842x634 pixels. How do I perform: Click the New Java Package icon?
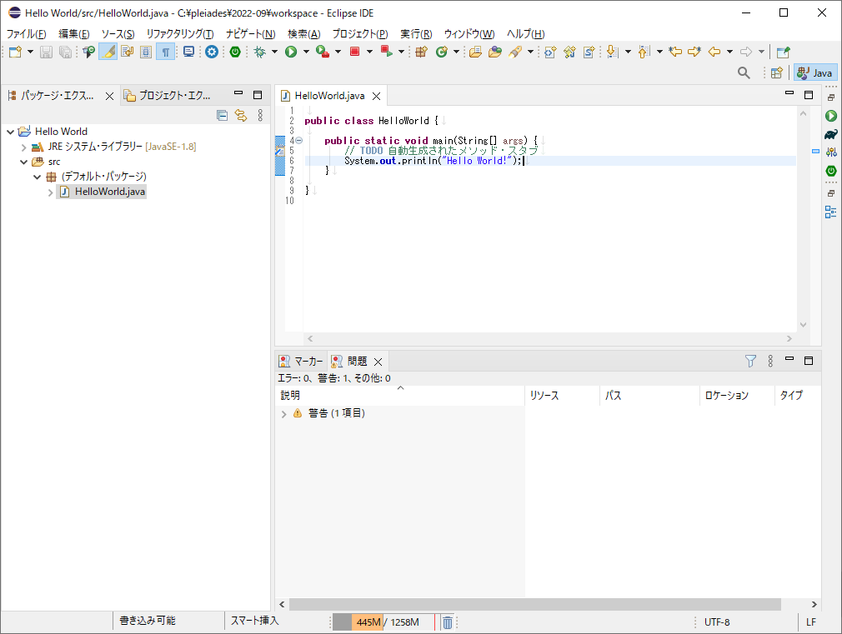click(422, 52)
